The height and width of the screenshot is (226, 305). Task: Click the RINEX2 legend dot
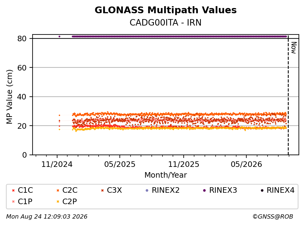(x=147, y=191)
